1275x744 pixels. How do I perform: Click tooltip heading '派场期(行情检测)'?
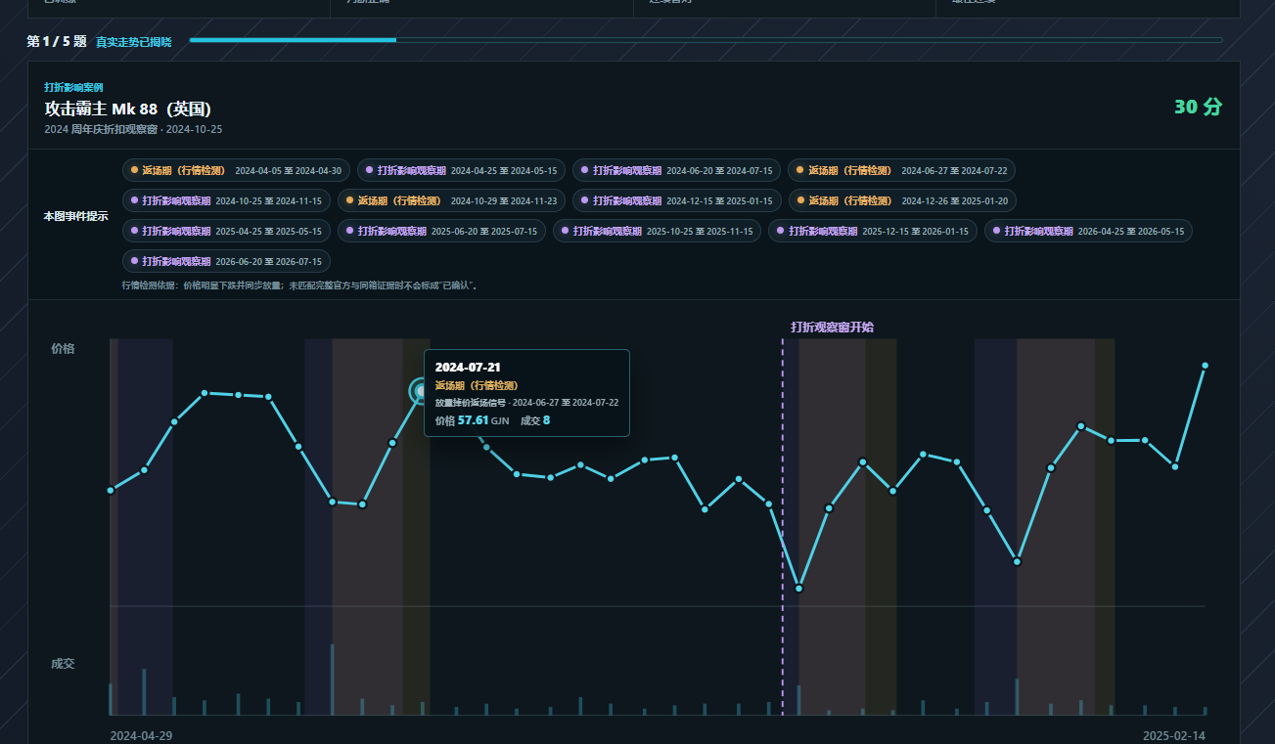[x=477, y=386]
